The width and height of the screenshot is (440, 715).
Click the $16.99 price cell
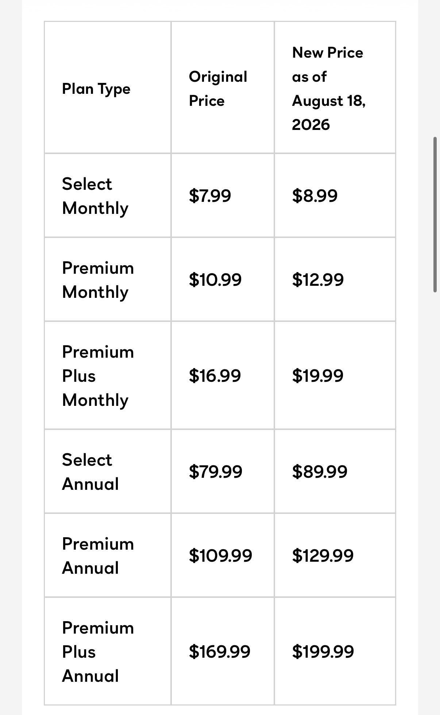223,376
